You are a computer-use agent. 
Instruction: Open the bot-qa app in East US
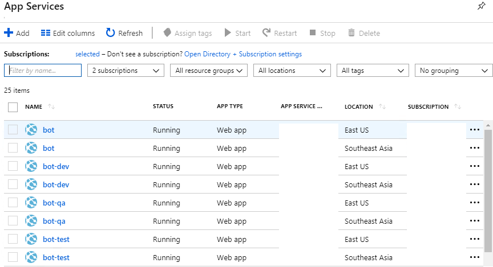[54, 203]
